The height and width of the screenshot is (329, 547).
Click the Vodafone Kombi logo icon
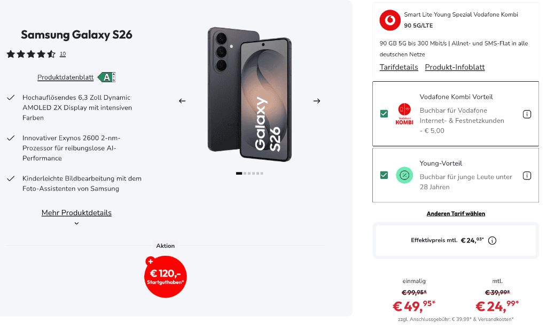[404, 114]
